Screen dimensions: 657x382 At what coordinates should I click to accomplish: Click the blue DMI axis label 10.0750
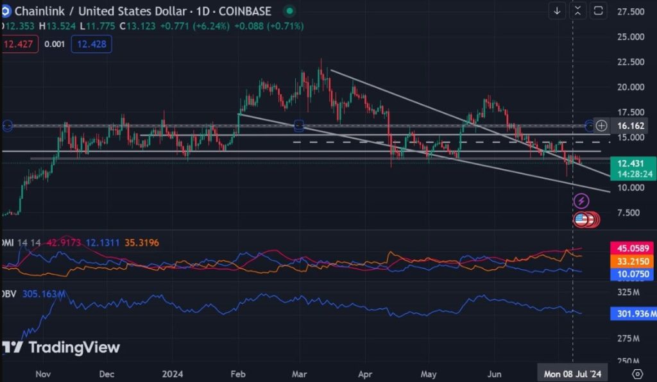(x=633, y=274)
